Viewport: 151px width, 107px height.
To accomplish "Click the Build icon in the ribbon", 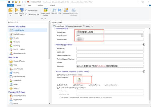I will coord(11,10).
